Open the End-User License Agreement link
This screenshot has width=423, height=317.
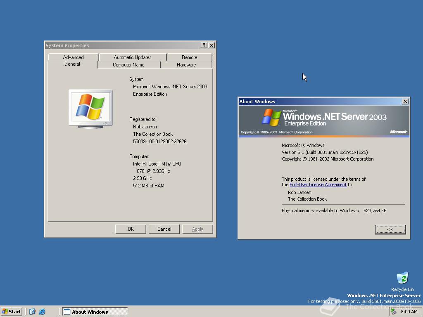318,185
